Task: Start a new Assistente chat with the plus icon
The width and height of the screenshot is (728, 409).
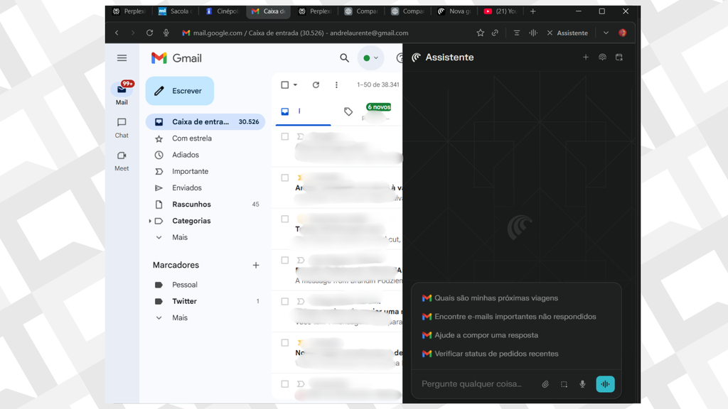Action: point(586,58)
